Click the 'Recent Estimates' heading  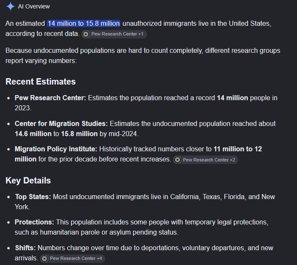point(41,82)
